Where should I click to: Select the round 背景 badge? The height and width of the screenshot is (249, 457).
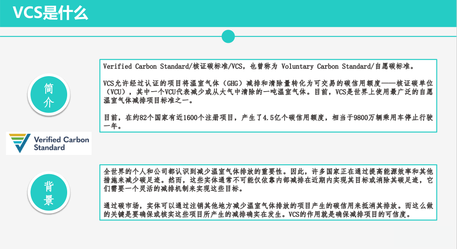click(49, 193)
